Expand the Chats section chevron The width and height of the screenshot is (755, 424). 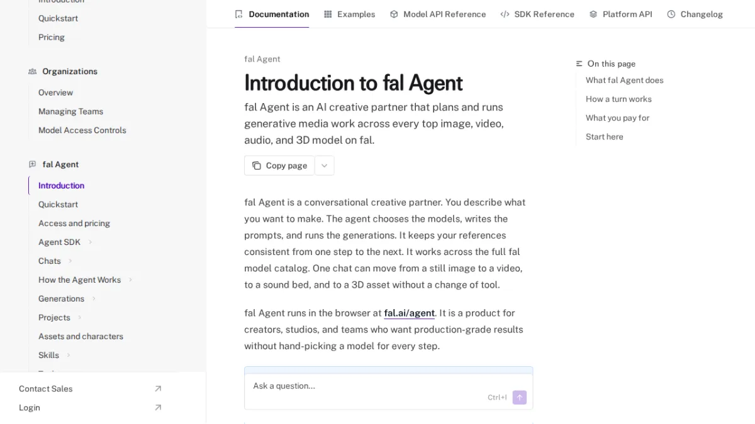[70, 261]
